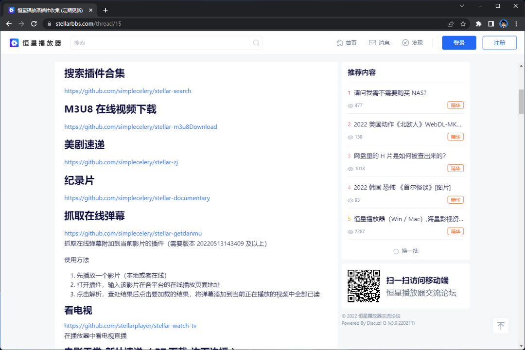Open the browser tab search chevron
Viewport: 525px width, 350px height.
[x=461, y=6]
